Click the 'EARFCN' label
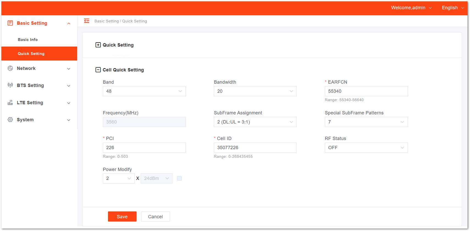This screenshot has height=231, width=470. pyautogui.click(x=338, y=82)
